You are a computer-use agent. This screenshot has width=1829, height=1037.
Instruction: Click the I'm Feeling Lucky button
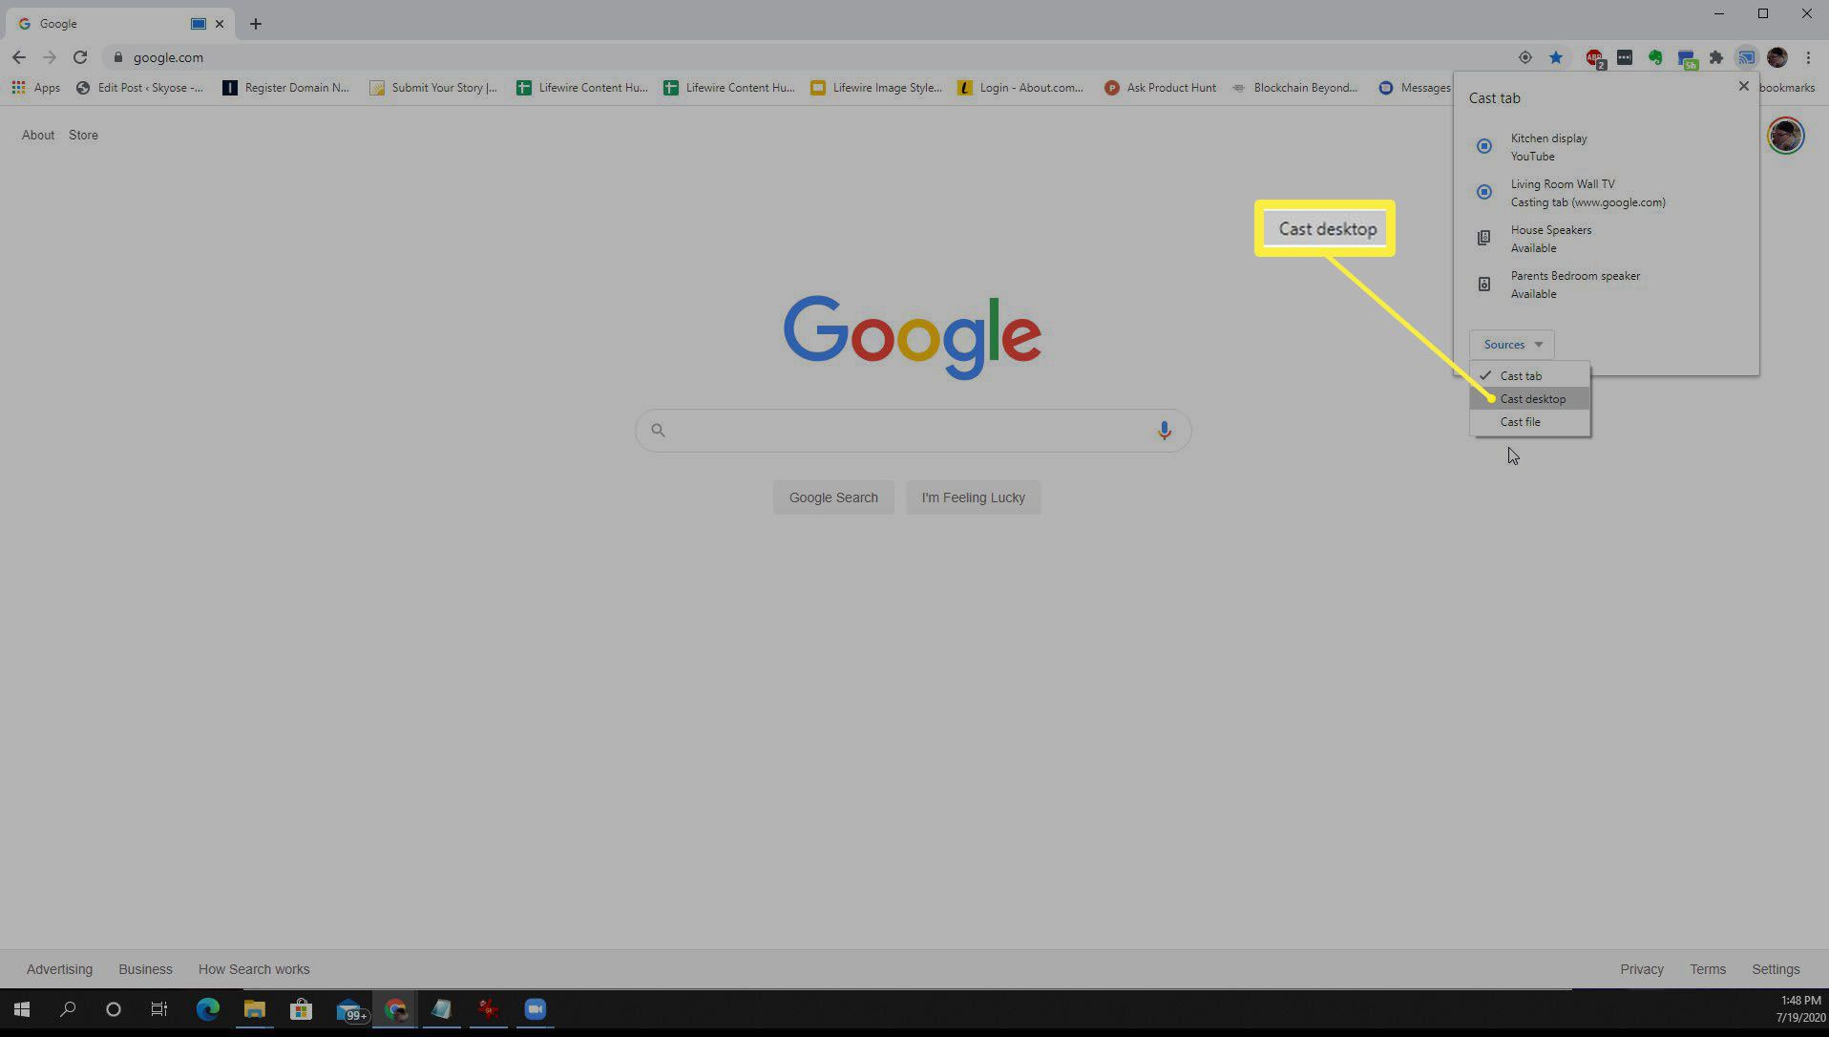[973, 497]
